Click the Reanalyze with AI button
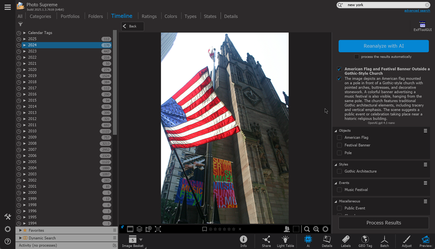435x249 pixels. pyautogui.click(x=384, y=46)
